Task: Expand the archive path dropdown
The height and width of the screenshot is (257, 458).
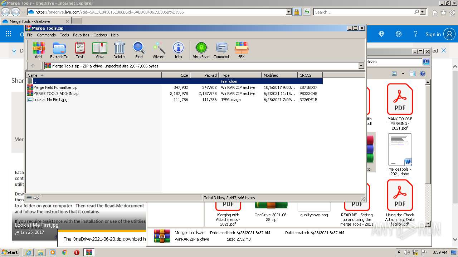Action: [x=361, y=66]
